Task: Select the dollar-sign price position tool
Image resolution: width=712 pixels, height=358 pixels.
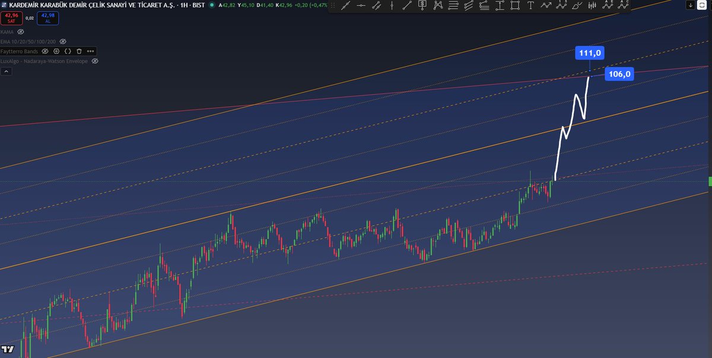Action: 422,5
